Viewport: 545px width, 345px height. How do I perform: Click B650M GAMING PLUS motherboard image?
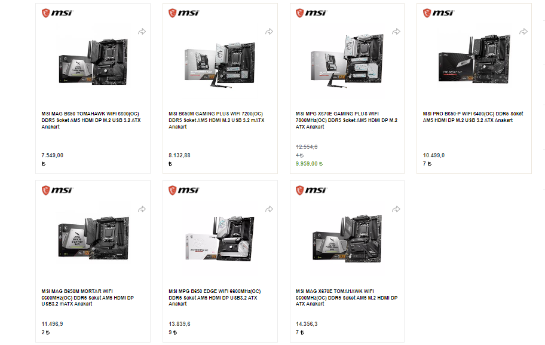(x=220, y=65)
